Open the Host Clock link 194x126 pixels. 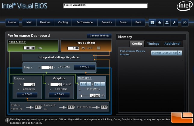pyautogui.click(x=17, y=42)
